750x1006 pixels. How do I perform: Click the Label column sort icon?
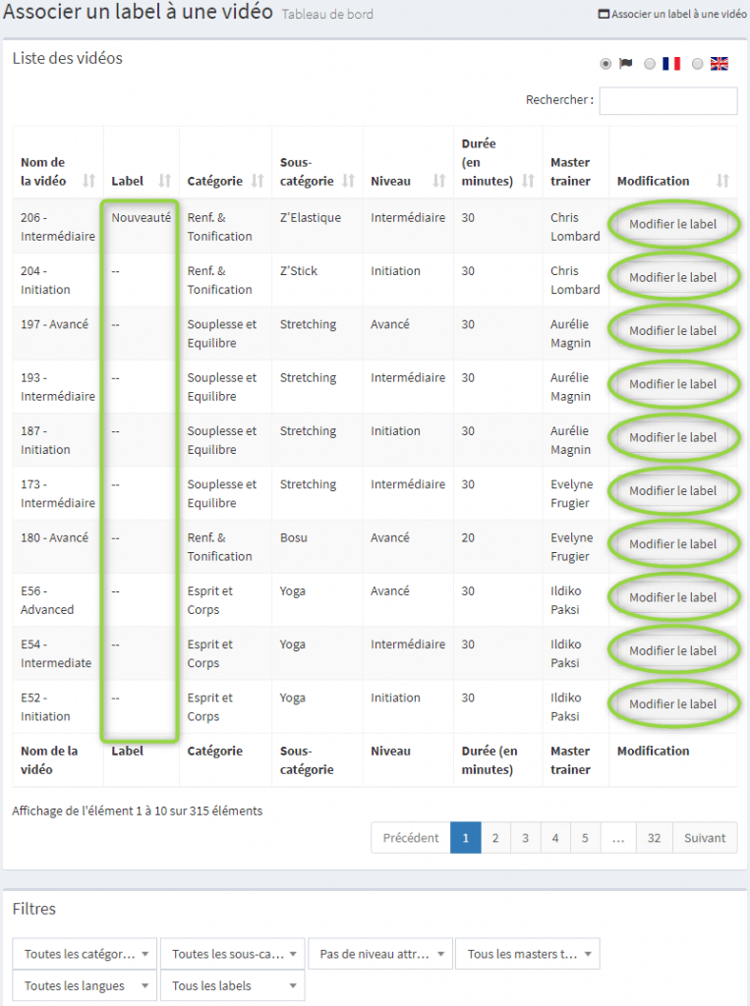pyautogui.click(x=164, y=181)
